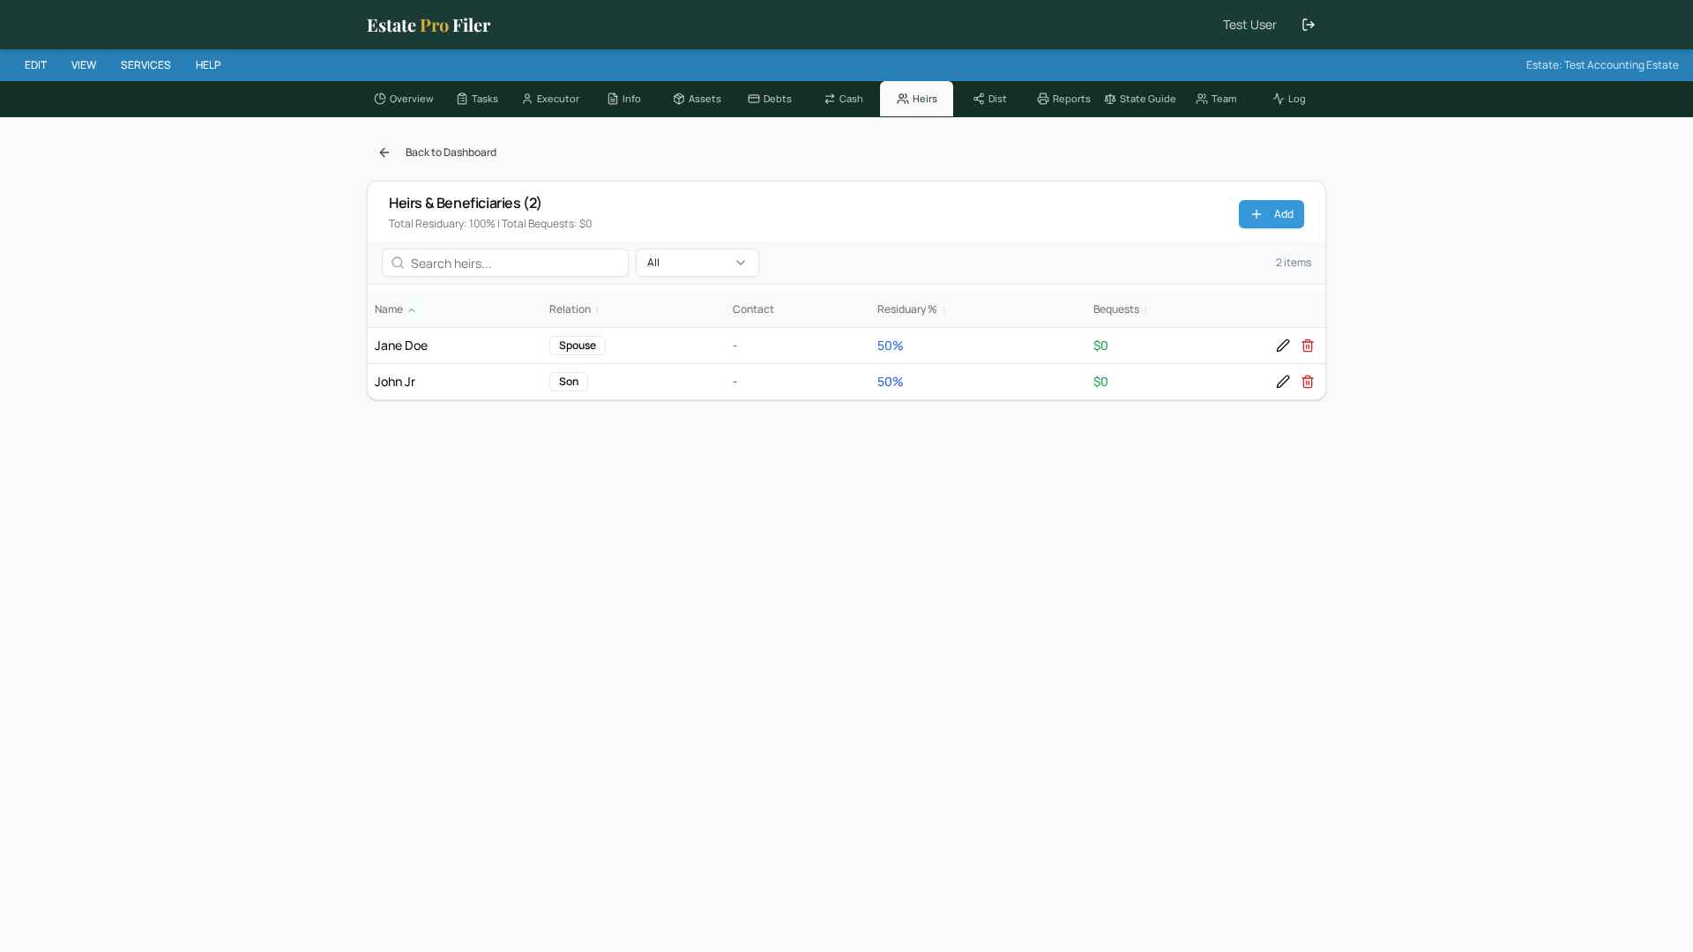This screenshot has height=952, width=1693.
Task: Open the Cash tab
Action: point(843,99)
